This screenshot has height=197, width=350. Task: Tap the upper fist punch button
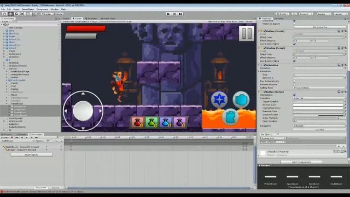(x=241, y=100)
